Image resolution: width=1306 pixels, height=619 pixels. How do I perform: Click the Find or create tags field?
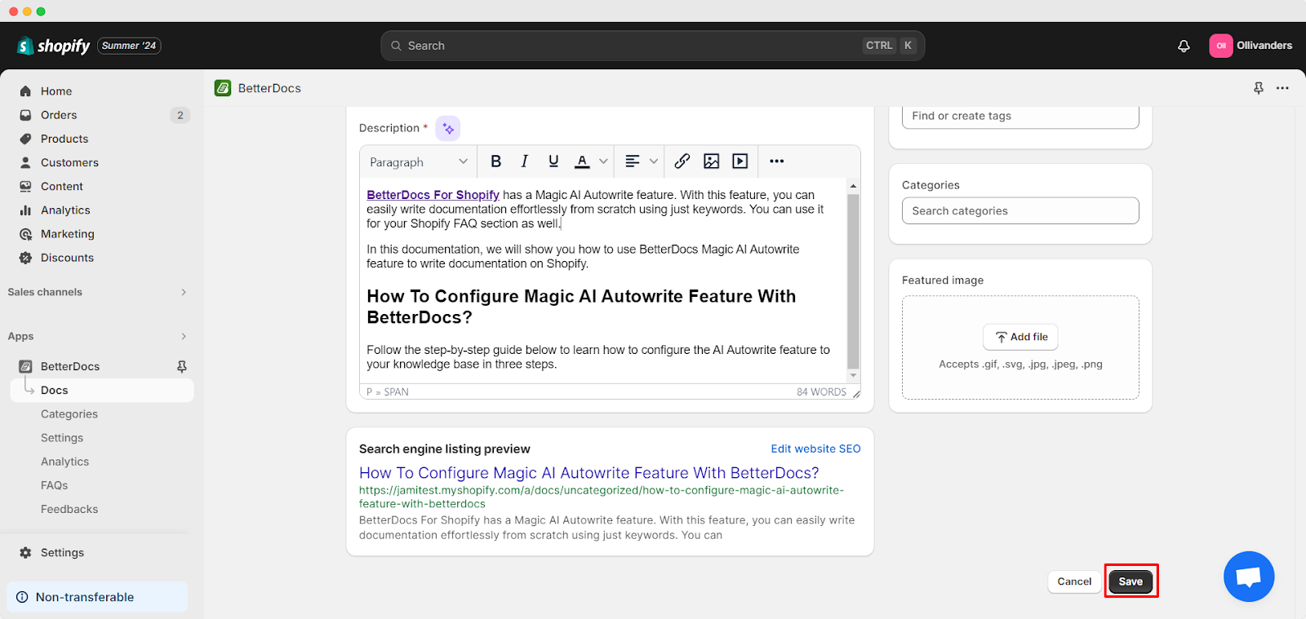coord(1020,116)
